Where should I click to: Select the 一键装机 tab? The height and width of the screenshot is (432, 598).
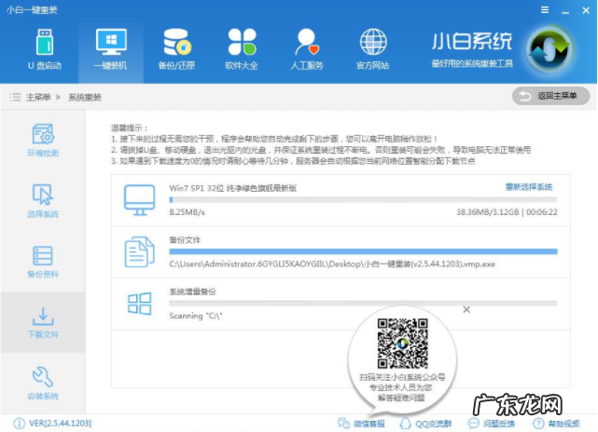coord(111,50)
